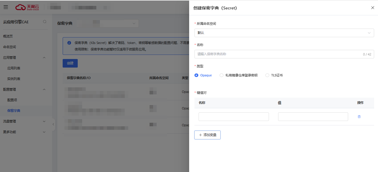Image resolution: width=378 pixels, height=172 pixels.
Task: Select the TLS证书 radio option
Action: click(274, 75)
